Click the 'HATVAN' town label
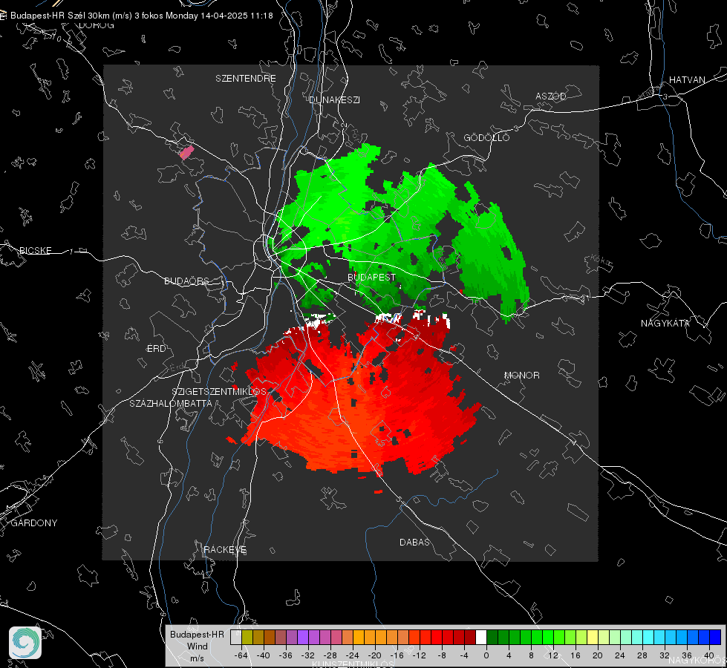Screen dimensions: 727x668 click(x=687, y=79)
